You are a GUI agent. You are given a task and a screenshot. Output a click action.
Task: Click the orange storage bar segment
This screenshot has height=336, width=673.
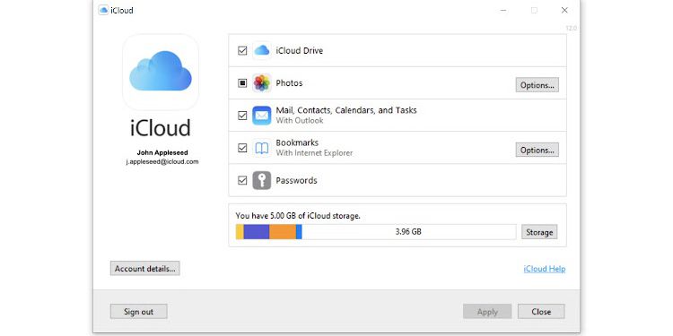(283, 232)
